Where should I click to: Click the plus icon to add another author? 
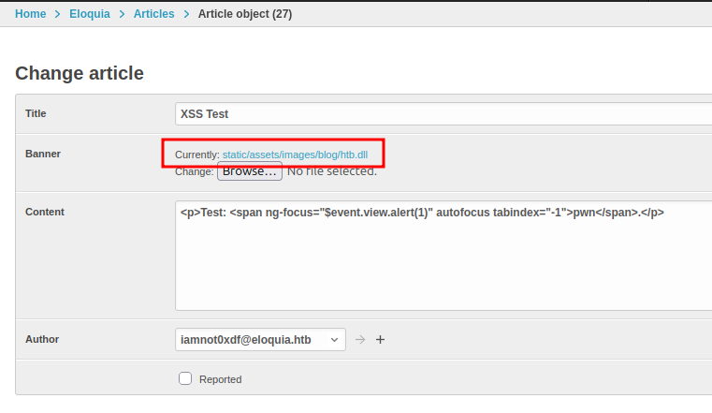tap(380, 339)
